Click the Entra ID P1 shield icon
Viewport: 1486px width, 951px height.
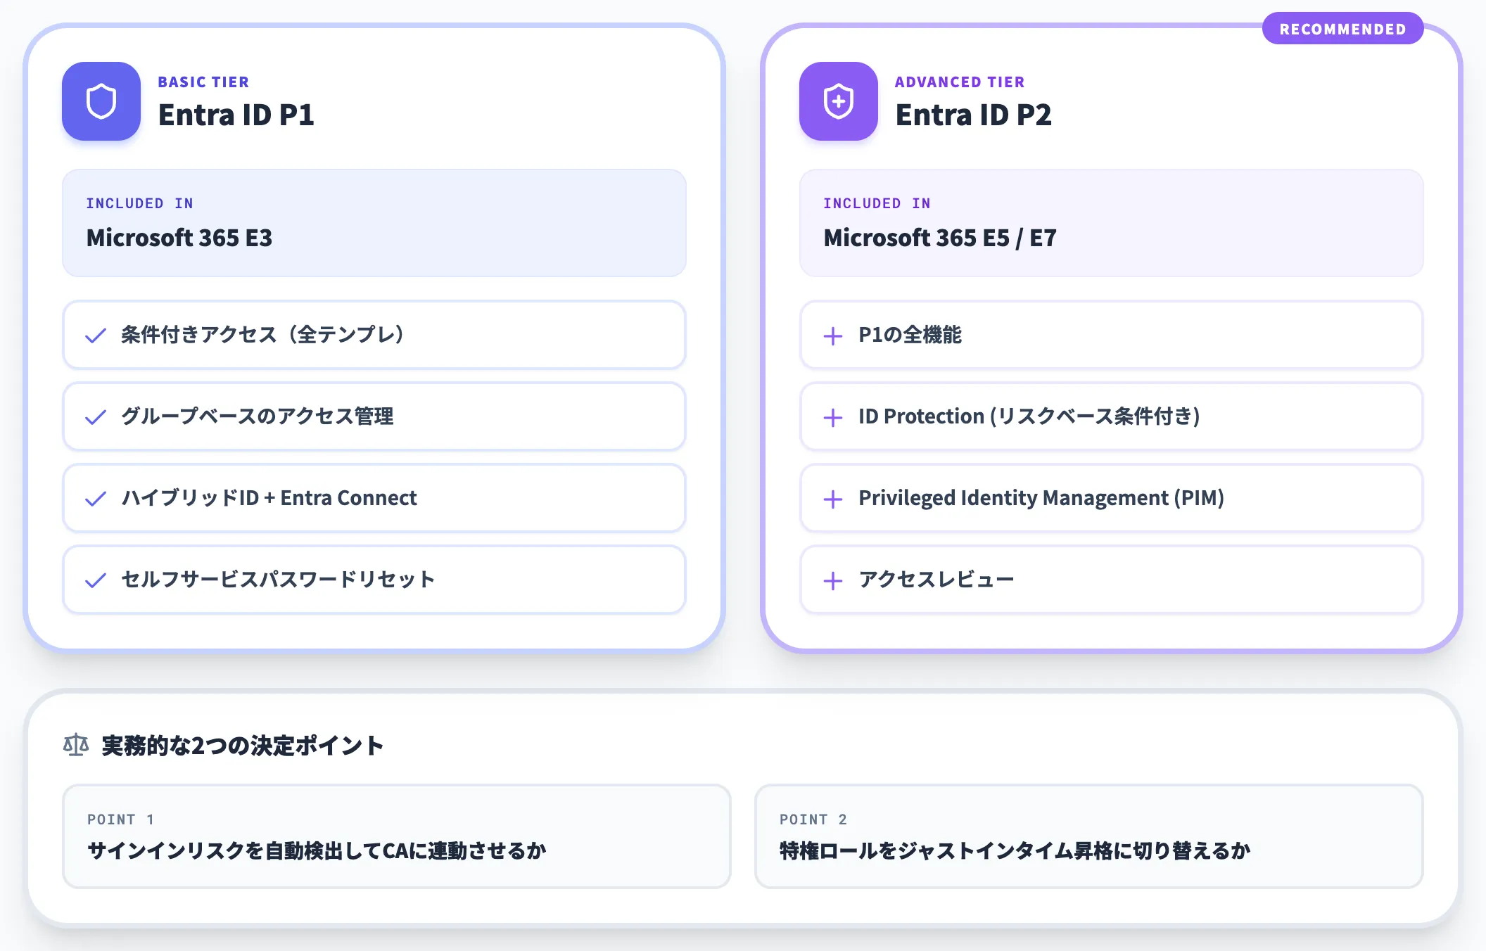(x=101, y=101)
